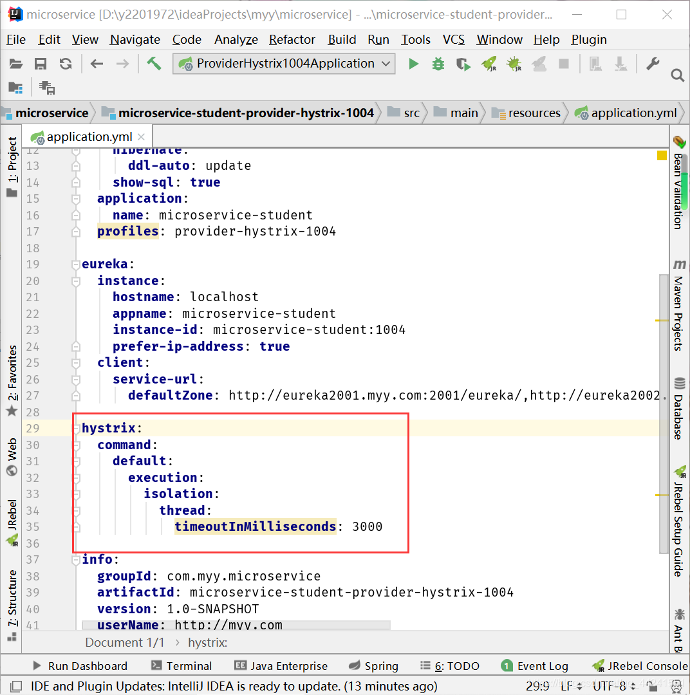Start debugging with the green bug icon
Image resolution: width=690 pixels, height=695 pixels.
[438, 64]
